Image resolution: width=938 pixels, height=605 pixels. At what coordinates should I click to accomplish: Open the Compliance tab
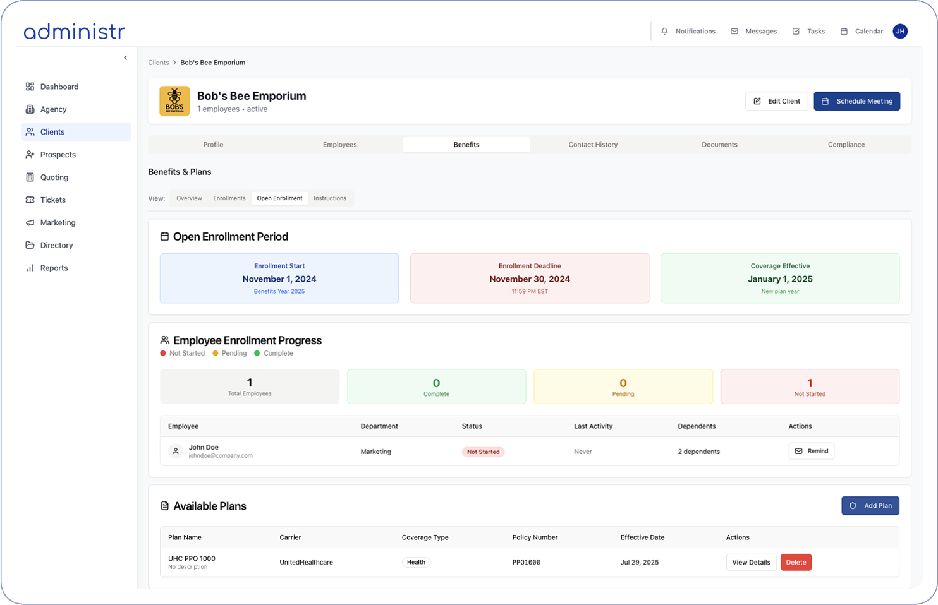846,145
